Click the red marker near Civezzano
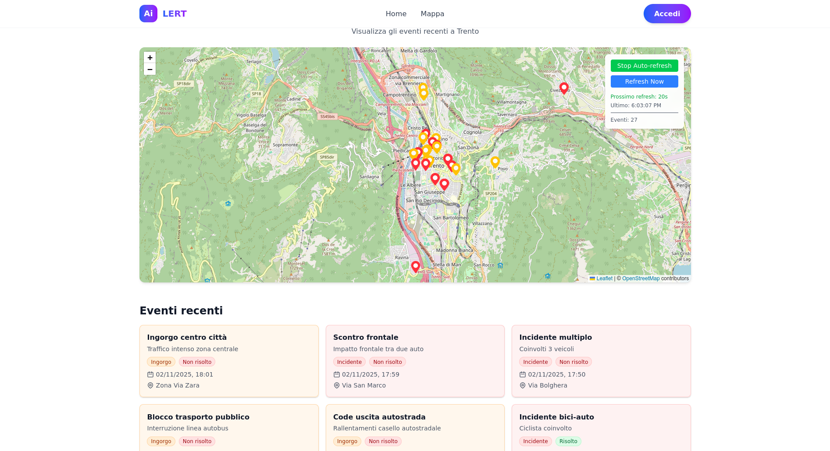830x451 pixels. click(564, 88)
